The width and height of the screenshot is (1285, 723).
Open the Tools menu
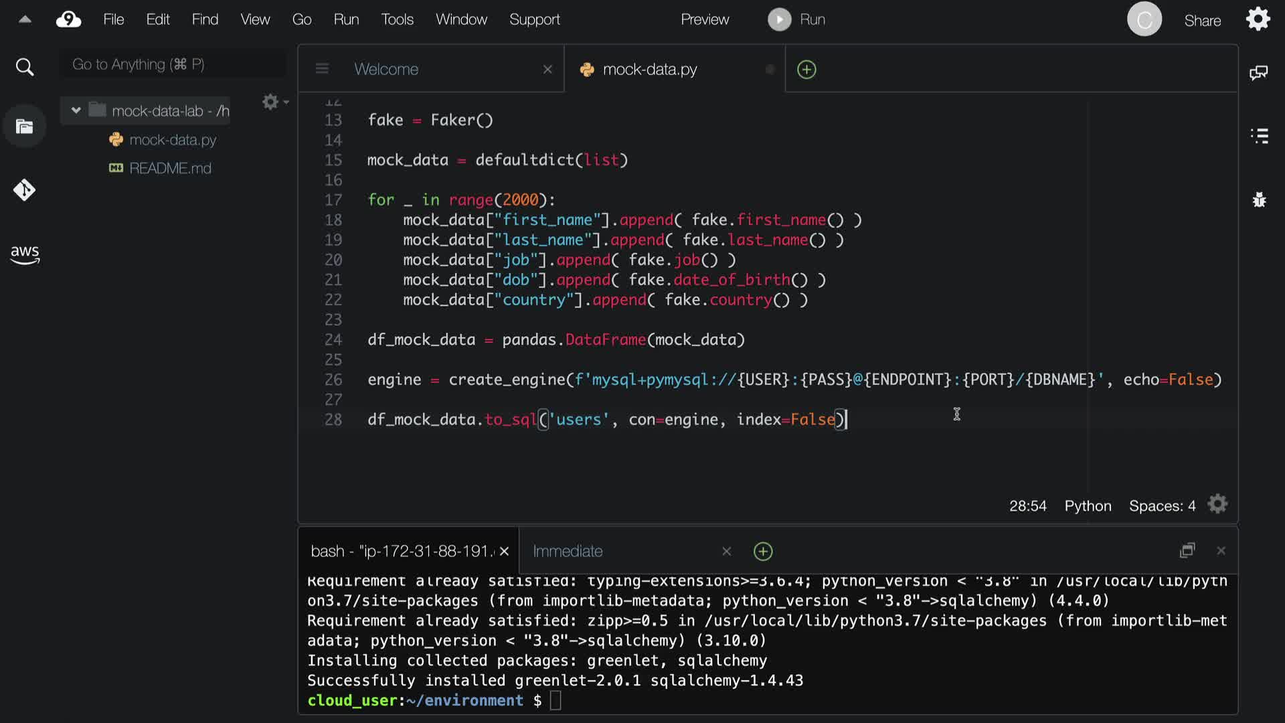click(x=397, y=19)
